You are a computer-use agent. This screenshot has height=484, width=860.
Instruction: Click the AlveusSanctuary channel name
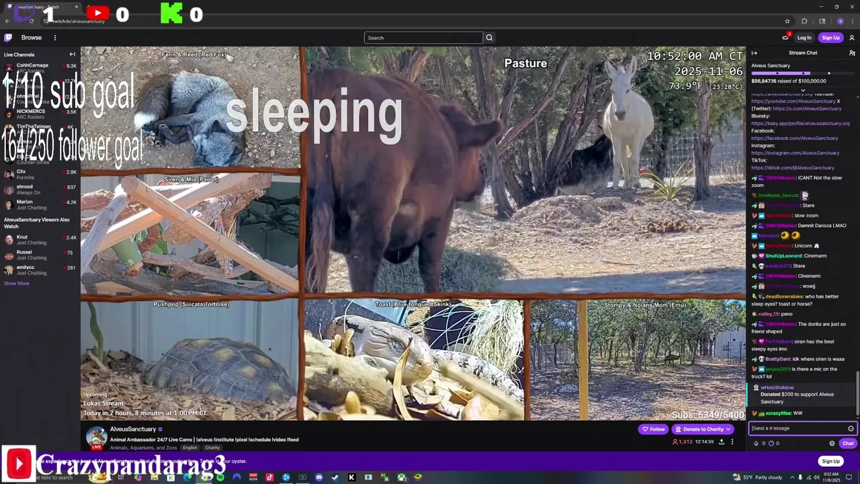pos(133,429)
